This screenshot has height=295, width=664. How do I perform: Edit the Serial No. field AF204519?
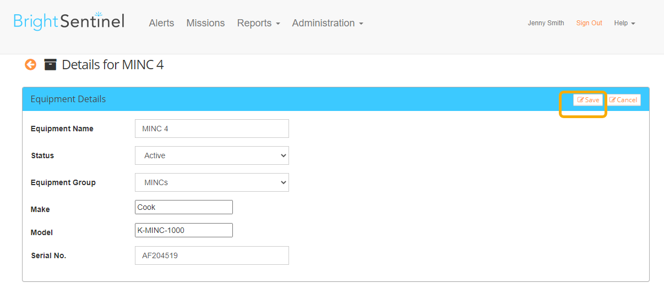click(212, 255)
